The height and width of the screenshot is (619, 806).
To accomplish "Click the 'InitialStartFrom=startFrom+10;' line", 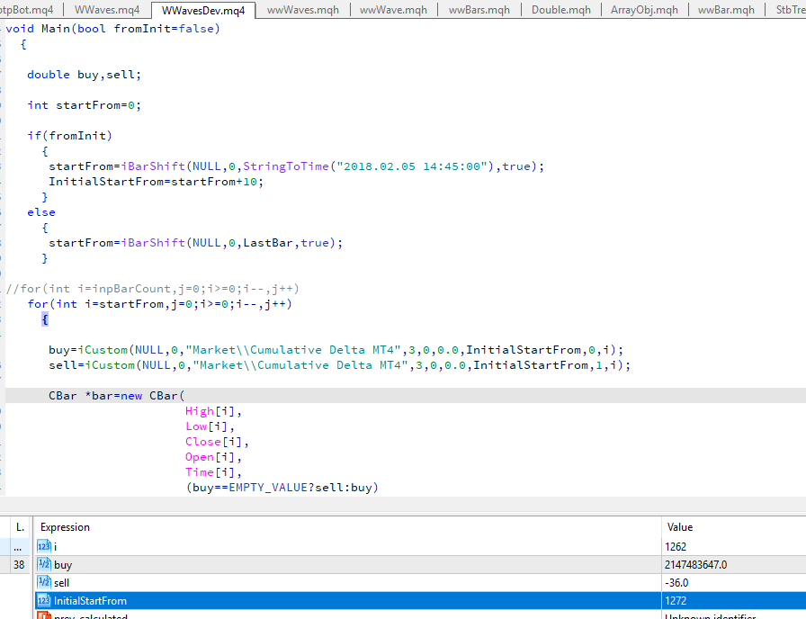I will point(156,182).
